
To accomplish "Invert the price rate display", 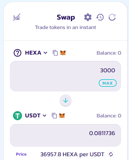I will (x=111, y=154).
